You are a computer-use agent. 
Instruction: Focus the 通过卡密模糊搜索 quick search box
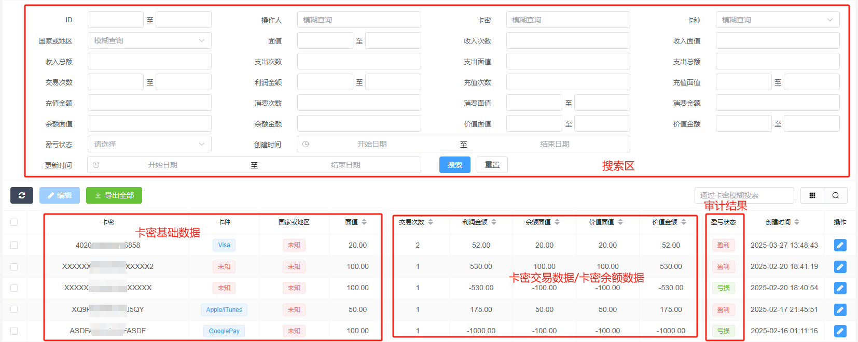point(744,195)
